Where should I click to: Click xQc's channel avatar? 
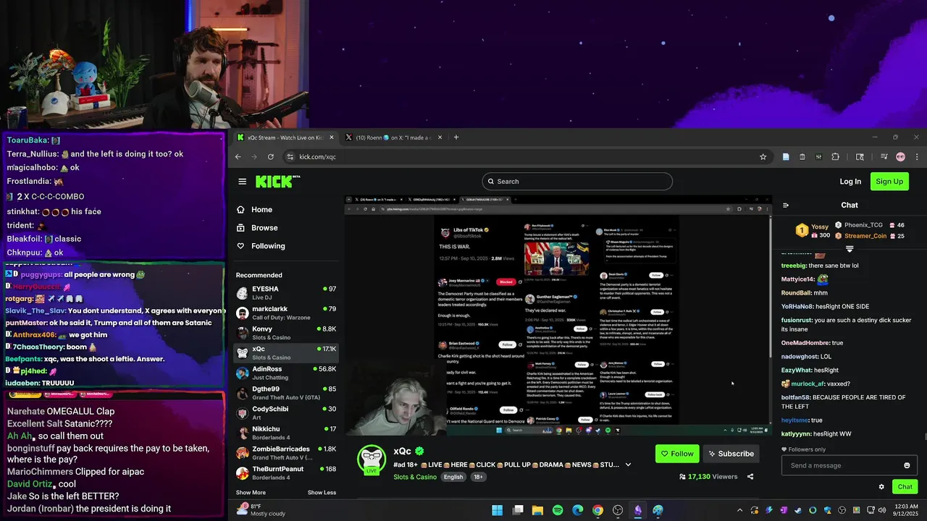click(372, 459)
